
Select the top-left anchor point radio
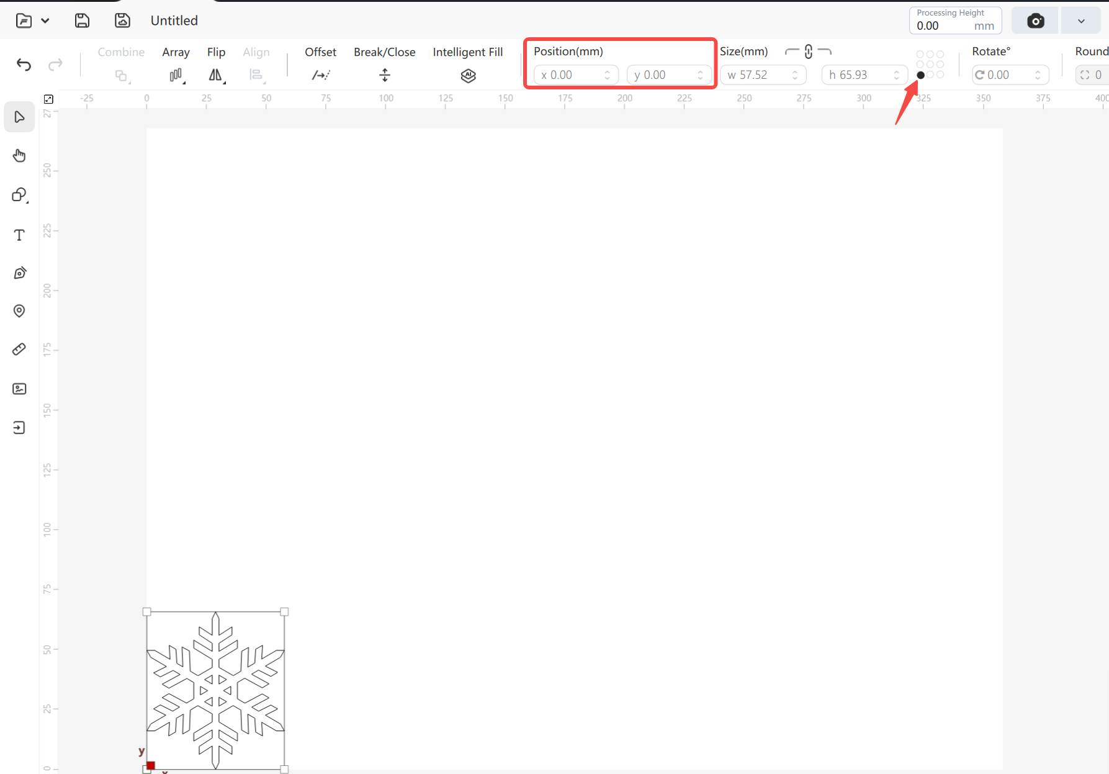click(x=920, y=55)
